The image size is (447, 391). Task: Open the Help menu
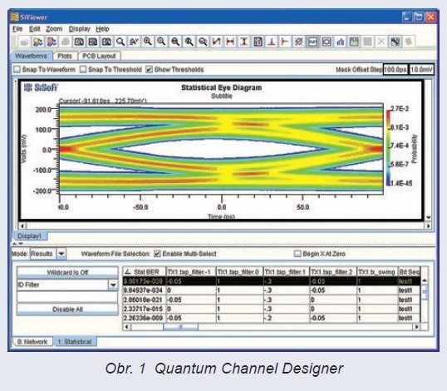[102, 29]
